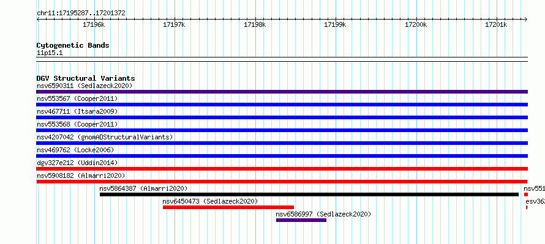Click the nsv5908182 red bar
This screenshot has height=244, width=545.
(282, 182)
